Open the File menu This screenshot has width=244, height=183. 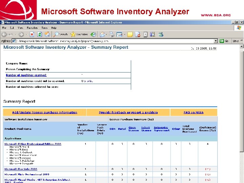pyautogui.click(x=4, y=28)
